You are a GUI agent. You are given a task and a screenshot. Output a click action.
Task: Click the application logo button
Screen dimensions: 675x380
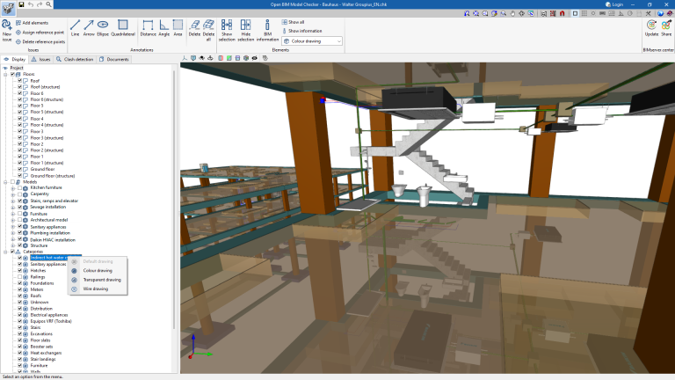click(x=8, y=8)
